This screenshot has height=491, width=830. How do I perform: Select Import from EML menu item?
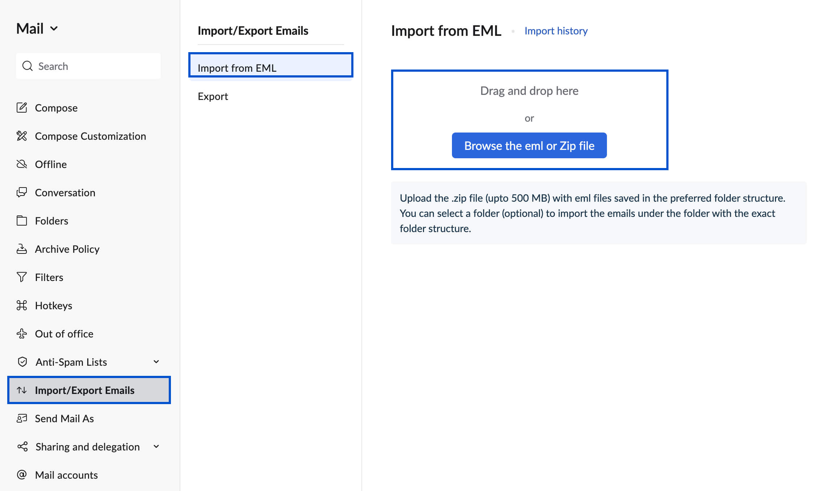click(x=270, y=67)
